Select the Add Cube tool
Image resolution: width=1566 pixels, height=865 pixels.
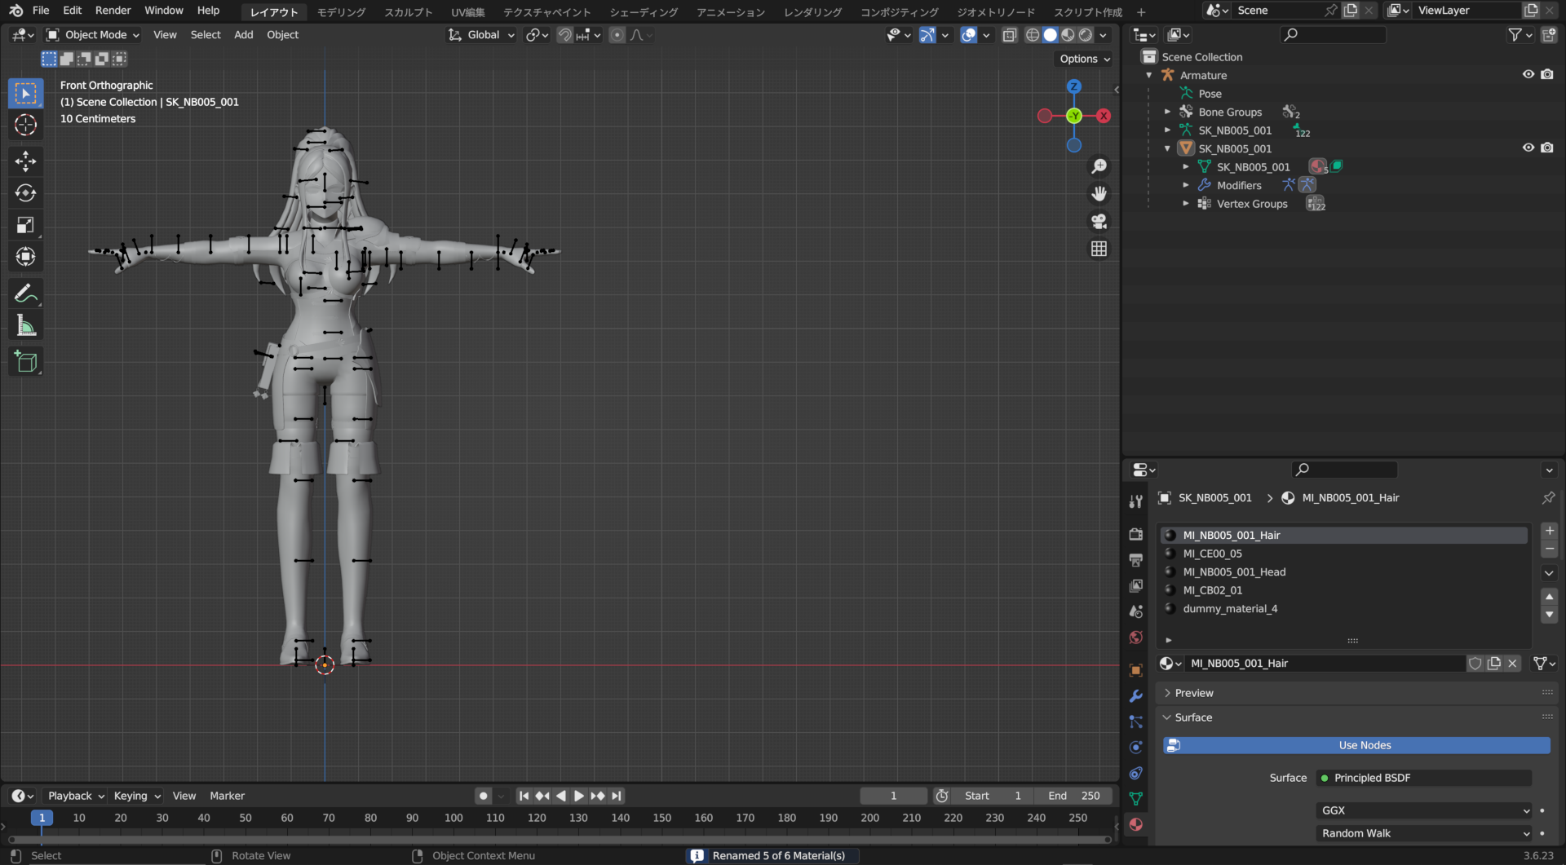tap(26, 362)
